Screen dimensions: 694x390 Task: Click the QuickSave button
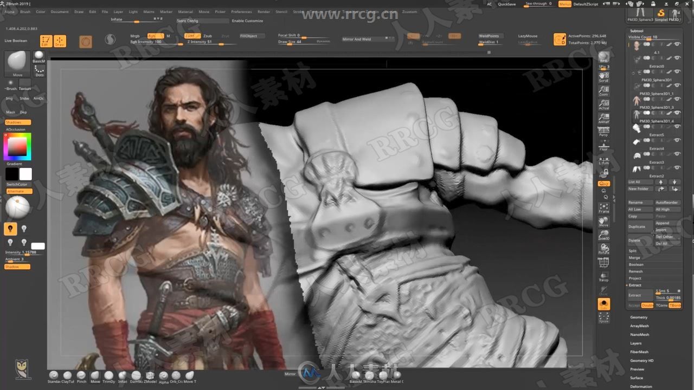507,4
